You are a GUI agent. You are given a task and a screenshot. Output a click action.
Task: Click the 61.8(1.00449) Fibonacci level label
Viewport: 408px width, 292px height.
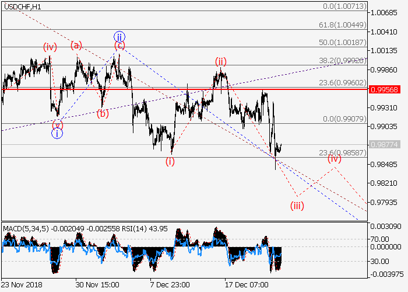tap(344, 25)
